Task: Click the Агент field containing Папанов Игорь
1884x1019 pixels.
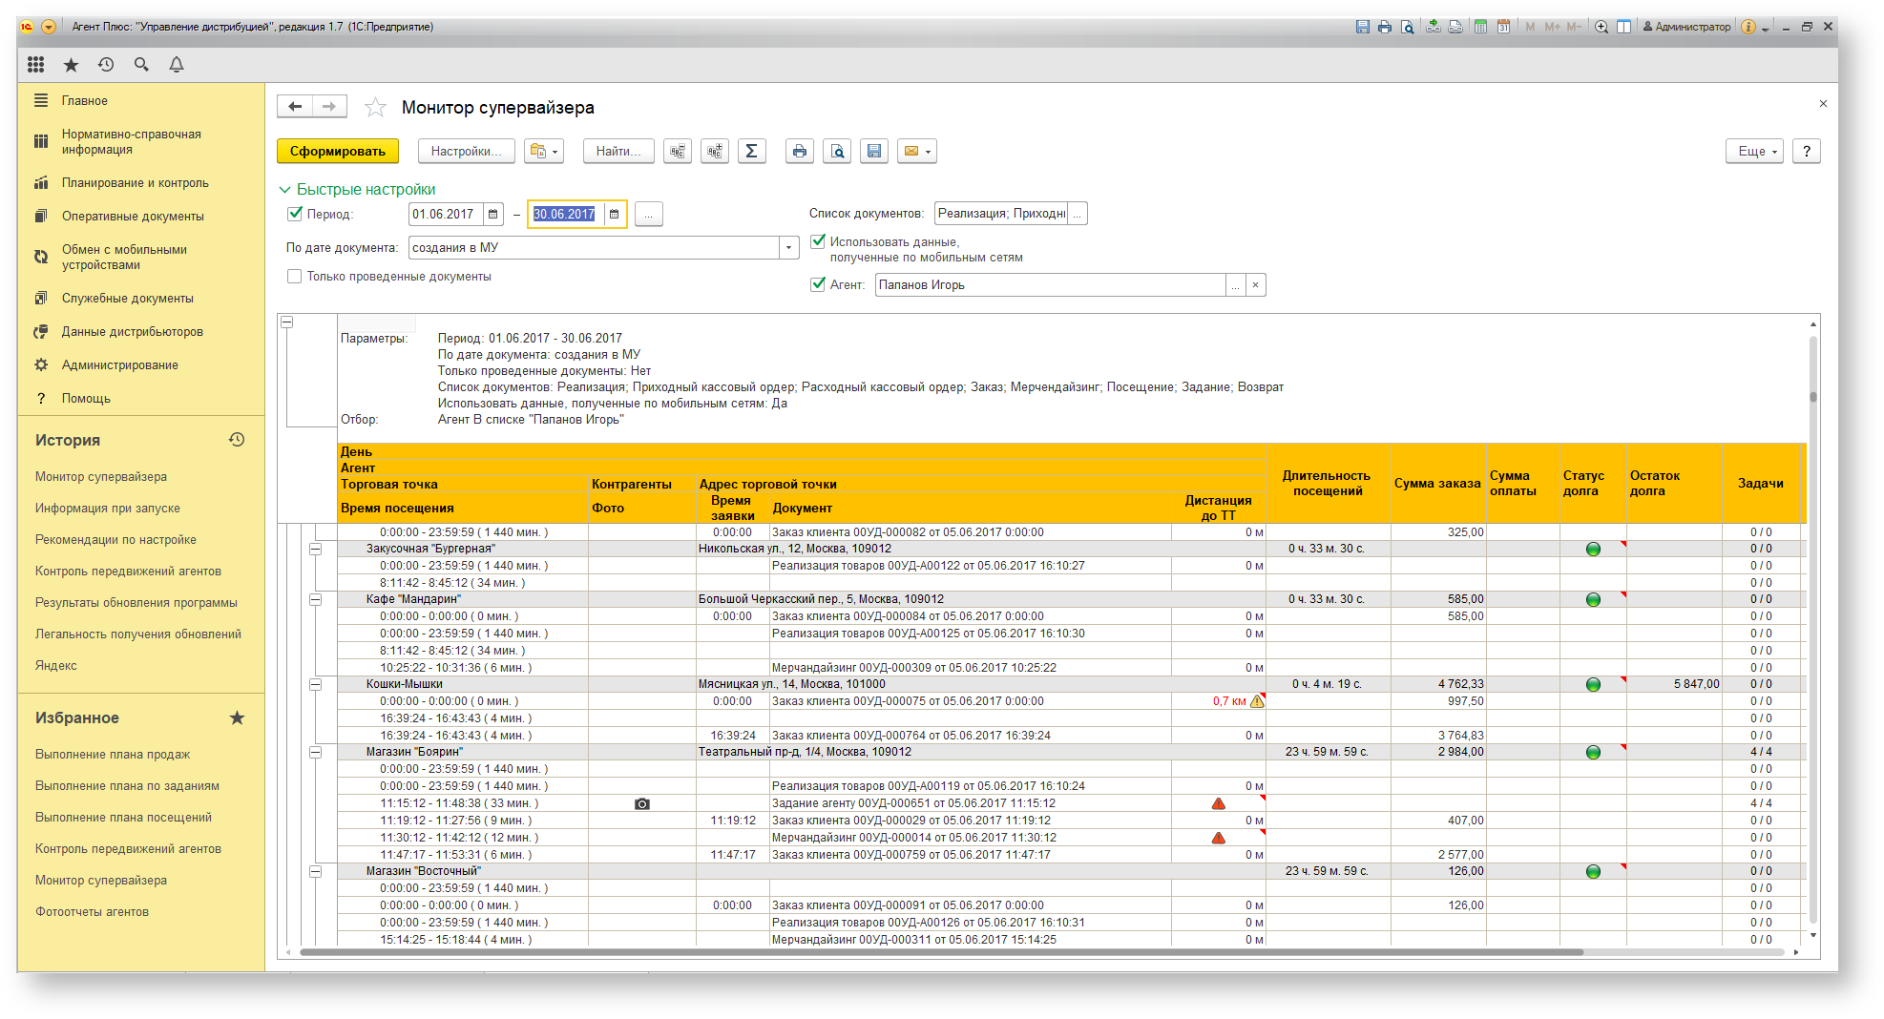Action: (x=1050, y=285)
